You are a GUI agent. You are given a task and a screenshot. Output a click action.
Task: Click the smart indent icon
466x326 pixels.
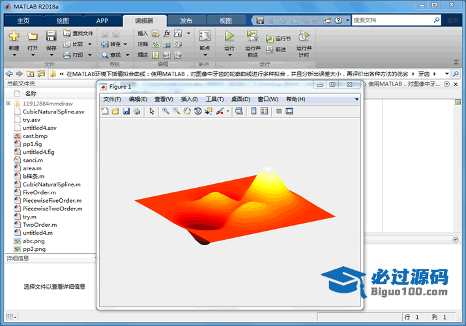click(155, 55)
